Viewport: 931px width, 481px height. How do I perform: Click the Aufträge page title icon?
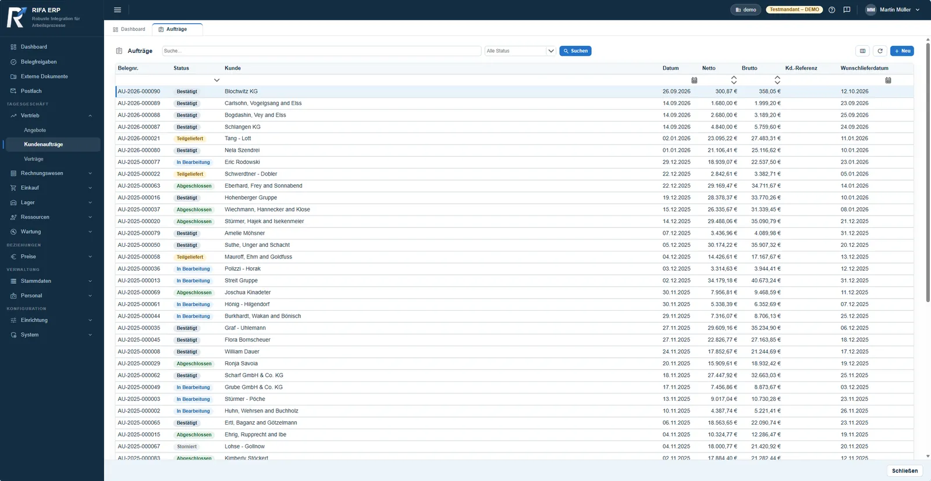pos(119,51)
